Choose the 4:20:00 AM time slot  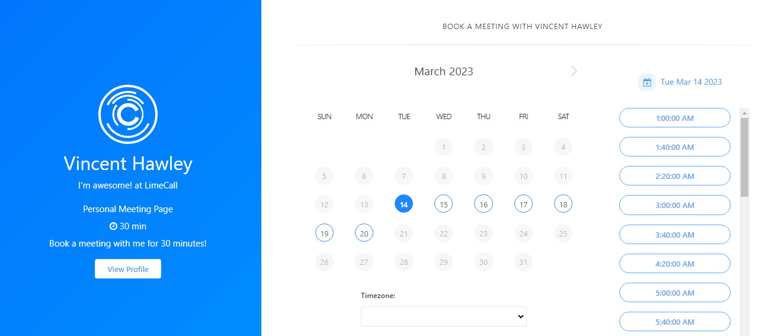[674, 264]
